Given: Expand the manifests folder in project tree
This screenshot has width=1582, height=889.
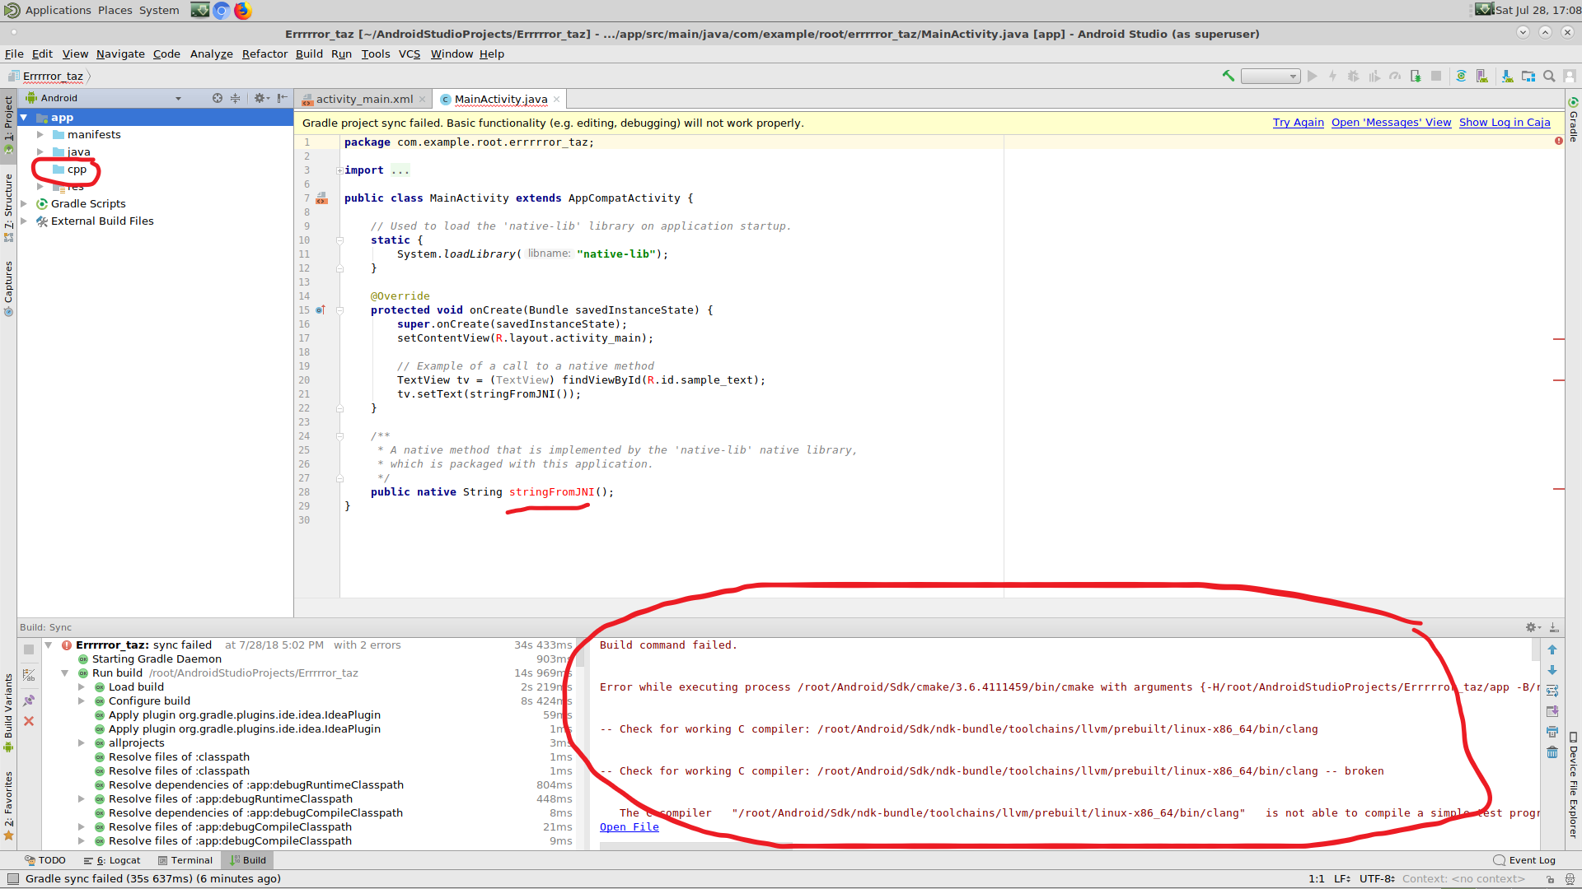Looking at the screenshot, I should coord(40,134).
